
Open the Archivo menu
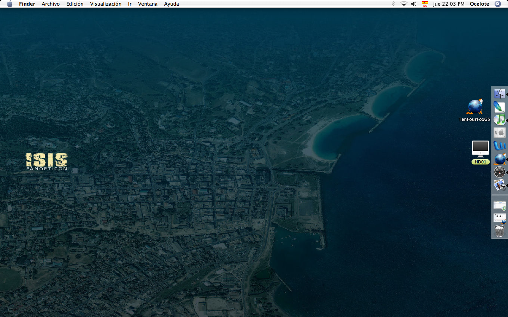50,4
